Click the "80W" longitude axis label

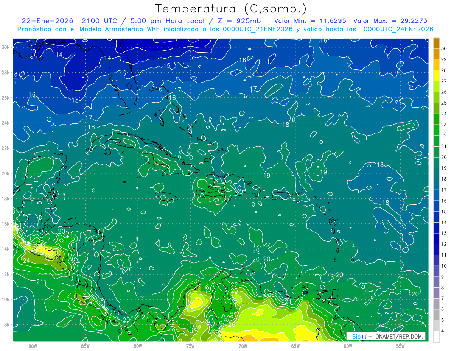coord(138,346)
